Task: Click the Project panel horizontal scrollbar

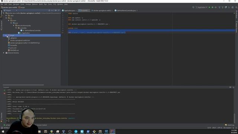Action: 23,85
